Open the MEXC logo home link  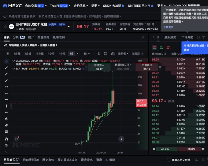[x=12, y=6]
